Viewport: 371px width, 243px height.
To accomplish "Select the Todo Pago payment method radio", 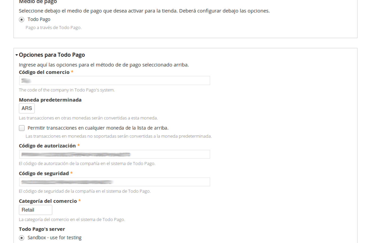I will [x=21, y=19].
